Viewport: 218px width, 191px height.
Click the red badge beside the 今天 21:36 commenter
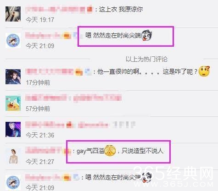(69, 125)
